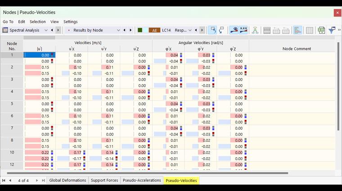Viewport: 342px width, 191px height.
Task: Select node 1 row header
Action: click(x=12, y=55)
